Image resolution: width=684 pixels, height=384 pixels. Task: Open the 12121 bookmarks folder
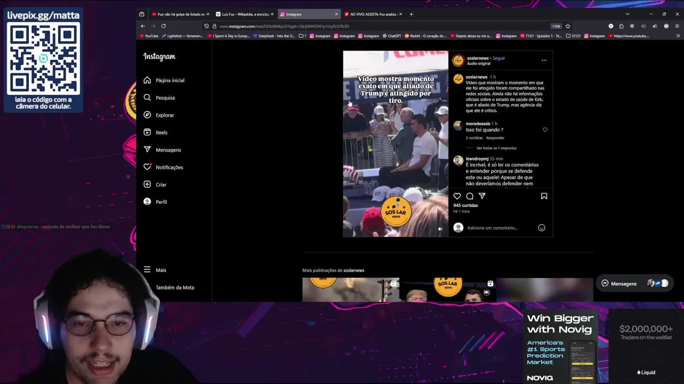[x=573, y=36]
